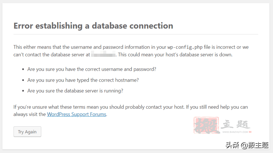
Task: Click the Error establishing a database connection heading
Action: point(93,26)
